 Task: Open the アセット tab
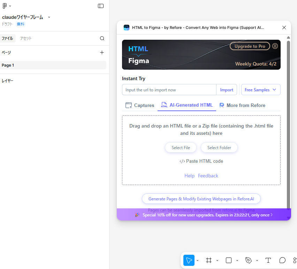26,38
